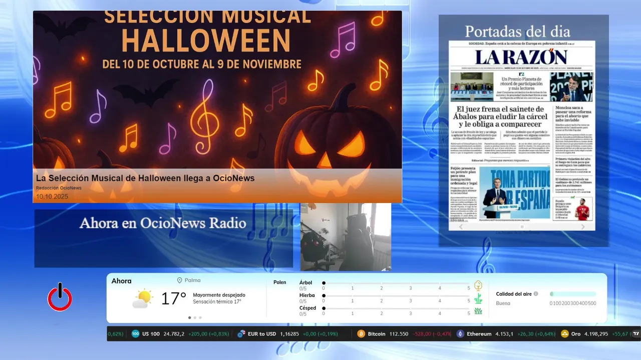Viewport: 641px width, 360px height.
Task: Click the Césped lawn pollen icon
Action: (478, 311)
